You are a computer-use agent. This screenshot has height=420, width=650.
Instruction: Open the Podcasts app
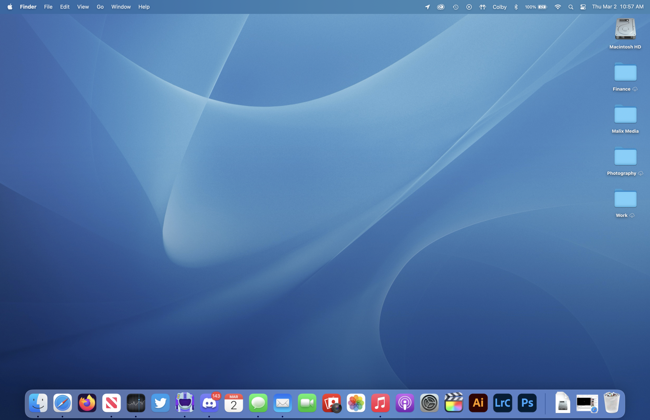405,403
